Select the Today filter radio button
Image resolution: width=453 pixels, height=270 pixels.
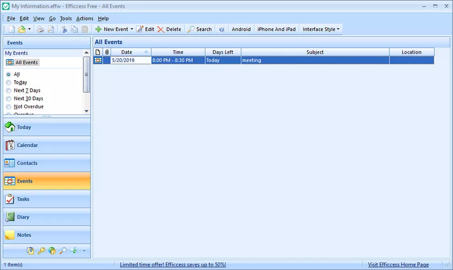[9, 82]
